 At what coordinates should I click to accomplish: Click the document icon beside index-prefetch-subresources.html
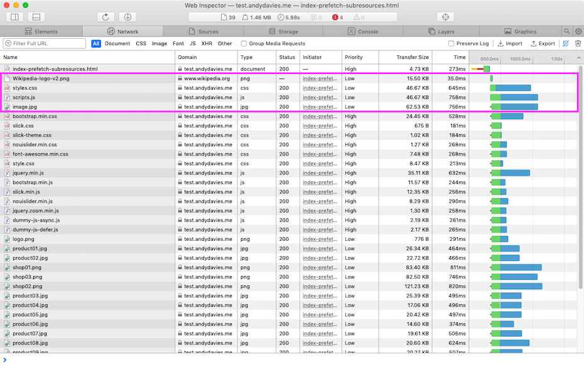7,69
